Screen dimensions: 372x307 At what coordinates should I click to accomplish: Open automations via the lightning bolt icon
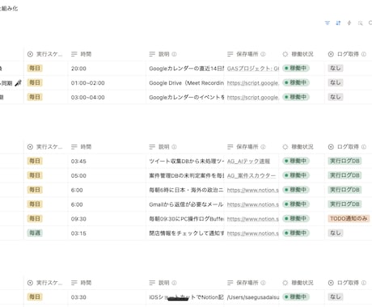click(349, 23)
